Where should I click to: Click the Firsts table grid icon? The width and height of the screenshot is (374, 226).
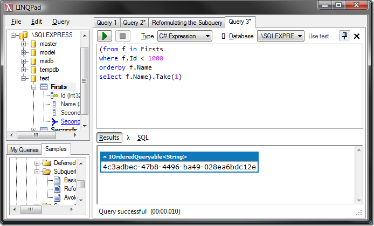coord(44,87)
